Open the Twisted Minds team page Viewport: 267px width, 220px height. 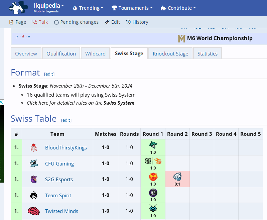coord(61,211)
